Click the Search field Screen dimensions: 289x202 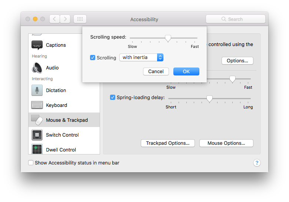(x=235, y=19)
